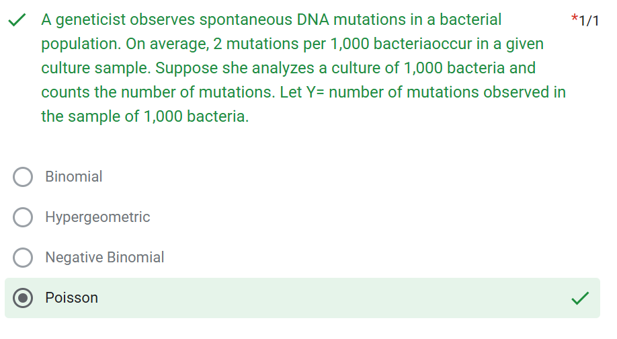Screen dimensions: 617x339
Task: Click the green checkmark in Poisson row
Action: pos(580,297)
